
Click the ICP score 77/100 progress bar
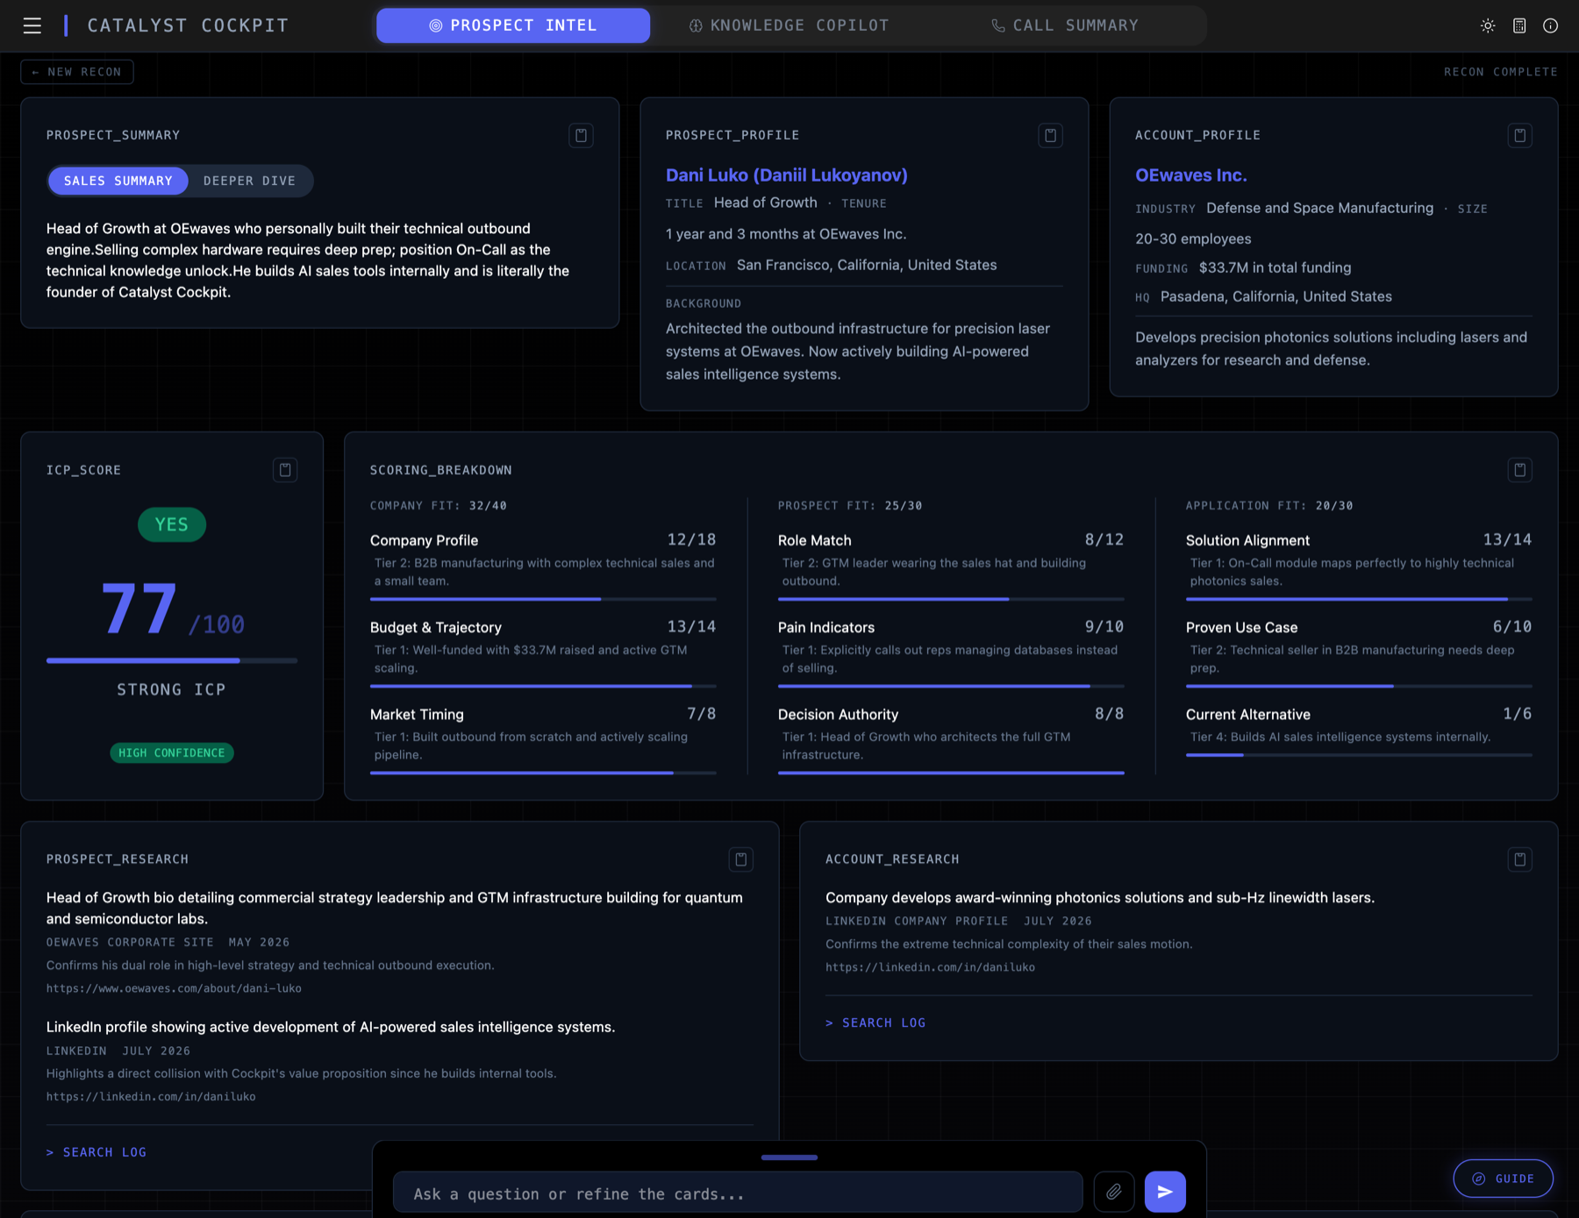(172, 660)
